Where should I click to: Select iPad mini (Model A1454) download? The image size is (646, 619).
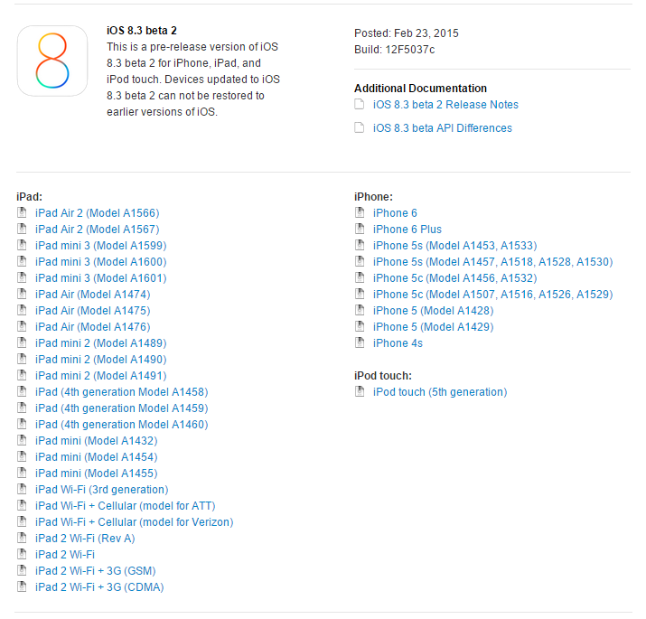97,457
